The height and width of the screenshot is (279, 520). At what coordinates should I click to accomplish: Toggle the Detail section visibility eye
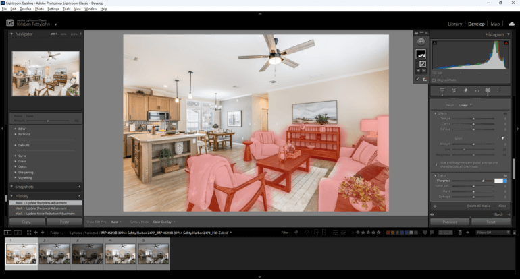tap(506, 175)
